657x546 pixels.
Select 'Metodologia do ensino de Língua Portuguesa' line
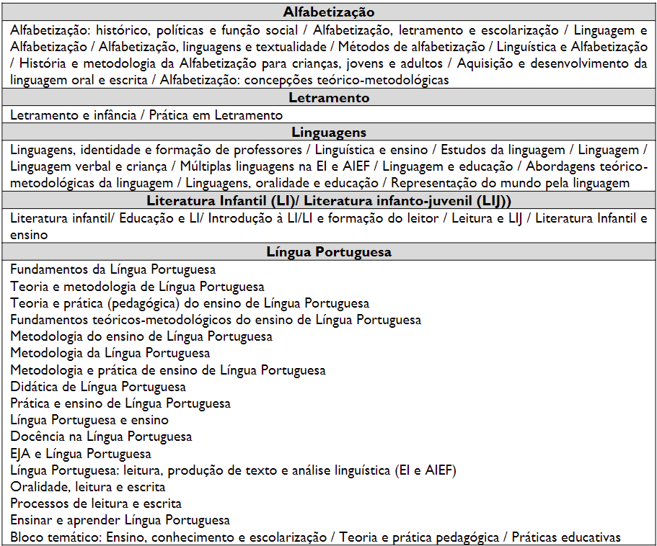(141, 336)
